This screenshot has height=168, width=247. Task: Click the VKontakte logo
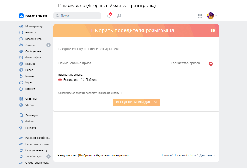click(x=33, y=15)
